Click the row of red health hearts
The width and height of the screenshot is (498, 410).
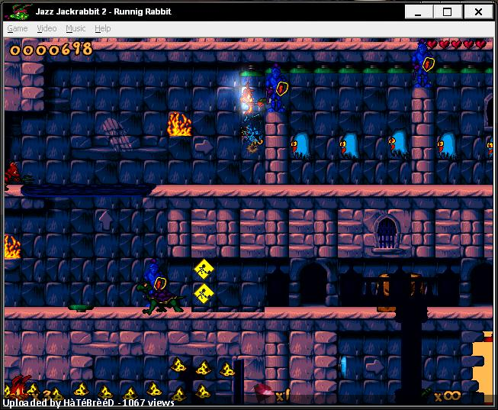pyautogui.click(x=456, y=44)
